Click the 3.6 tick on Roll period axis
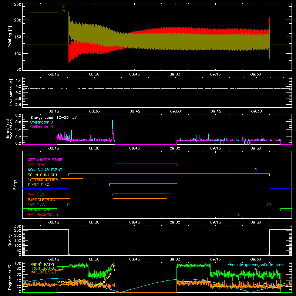This screenshot has width=296, height=296. [18, 104]
